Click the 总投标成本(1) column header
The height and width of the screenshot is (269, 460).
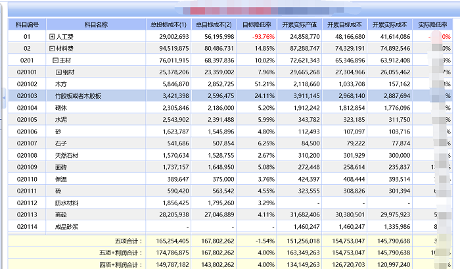click(x=168, y=25)
